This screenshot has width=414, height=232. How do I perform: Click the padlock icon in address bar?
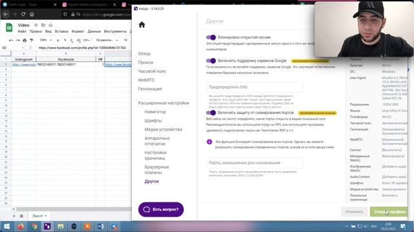(x=73, y=14)
